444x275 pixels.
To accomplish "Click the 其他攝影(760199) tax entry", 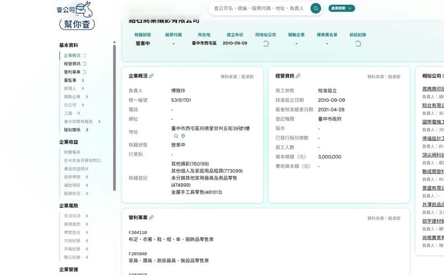I will click(190, 164).
